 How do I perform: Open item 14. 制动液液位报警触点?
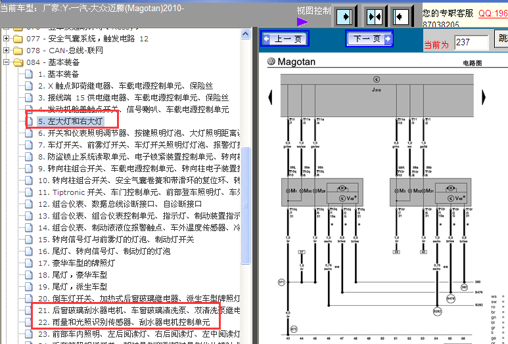(x=139, y=228)
